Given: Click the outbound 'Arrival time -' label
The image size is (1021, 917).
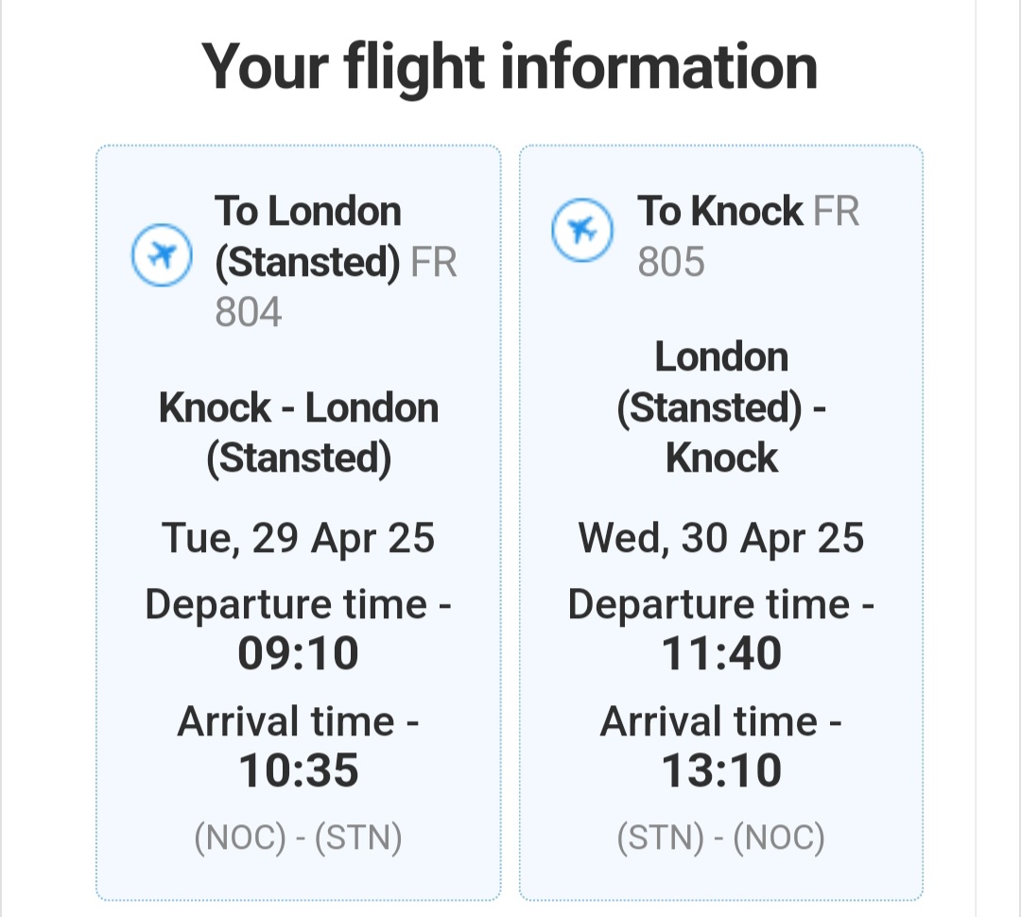Looking at the screenshot, I should pos(298,721).
